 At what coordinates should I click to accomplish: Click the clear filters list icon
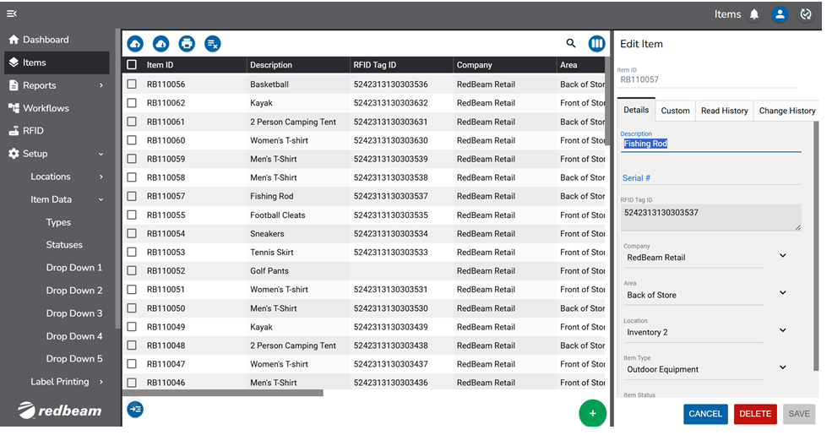point(213,44)
